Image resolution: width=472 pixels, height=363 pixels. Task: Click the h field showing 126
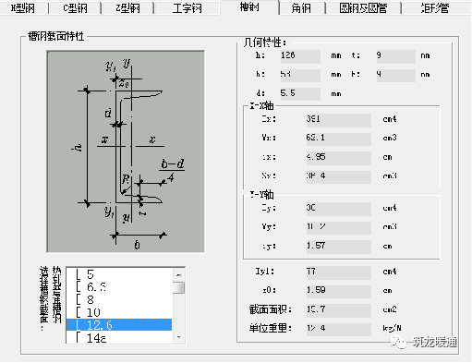coord(300,56)
